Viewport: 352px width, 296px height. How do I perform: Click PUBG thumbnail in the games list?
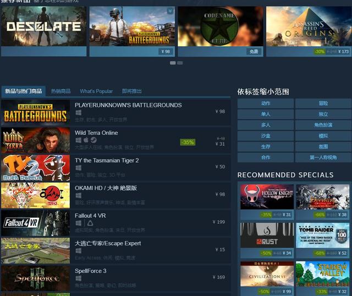coord(35,113)
